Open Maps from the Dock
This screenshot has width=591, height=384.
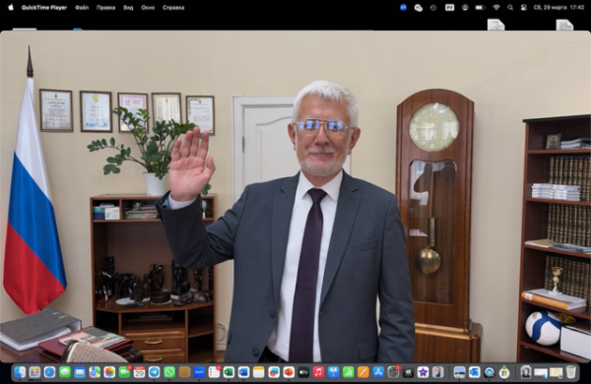pos(95,372)
